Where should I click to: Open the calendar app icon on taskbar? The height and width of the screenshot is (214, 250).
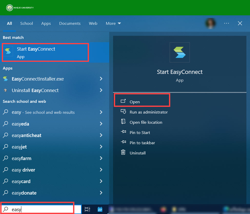(x=100, y=209)
